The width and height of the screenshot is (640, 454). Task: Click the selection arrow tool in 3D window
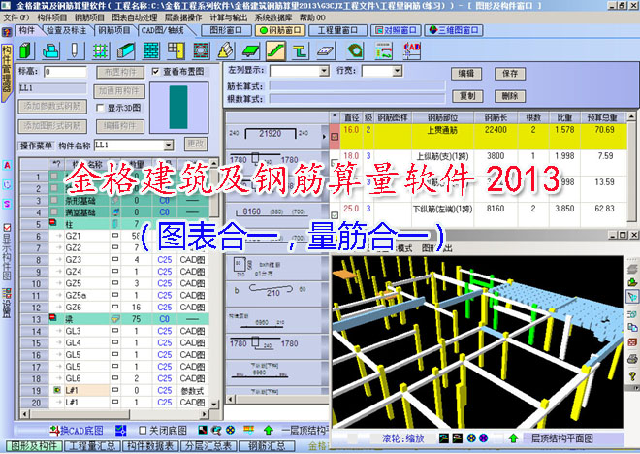631,294
